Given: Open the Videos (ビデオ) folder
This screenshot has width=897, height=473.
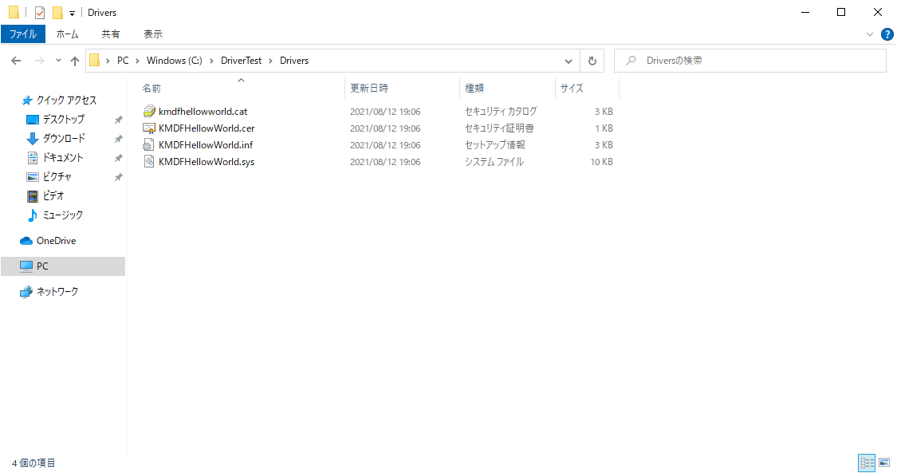Looking at the screenshot, I should (53, 195).
